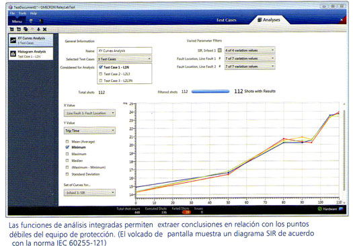This screenshot has height=246, width=353.
Task: Click the second add-analysis toolbar icon
Action: coord(19,29)
